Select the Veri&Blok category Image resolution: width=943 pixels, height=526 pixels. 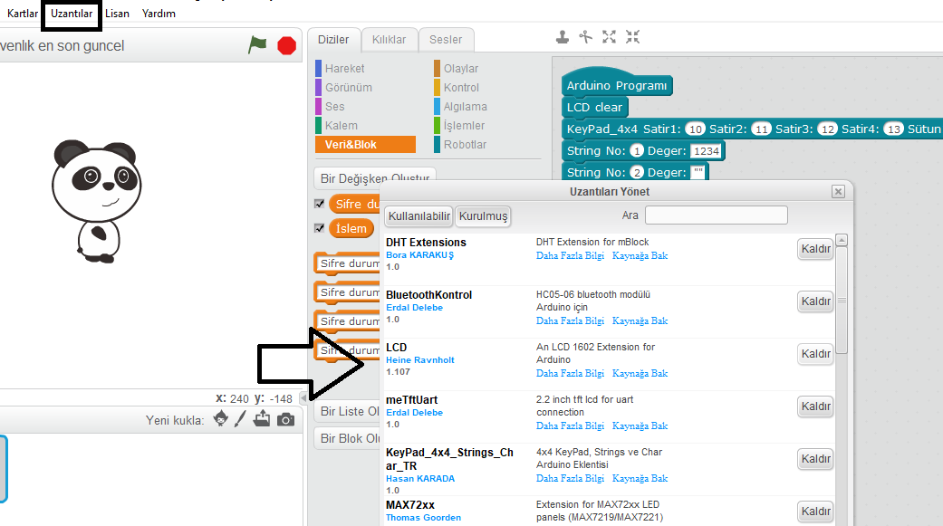(x=366, y=144)
